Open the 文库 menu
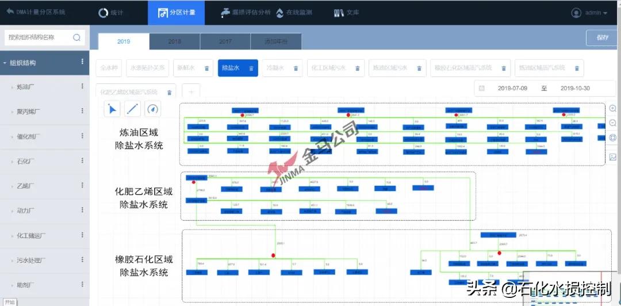This screenshot has height=306, width=621. coord(347,13)
